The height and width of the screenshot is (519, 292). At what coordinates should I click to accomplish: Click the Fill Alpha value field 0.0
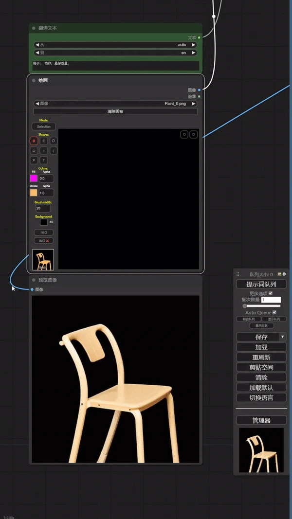tap(46, 179)
